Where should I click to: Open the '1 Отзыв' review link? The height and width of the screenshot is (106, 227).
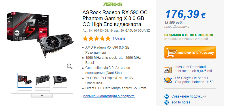click(119, 38)
